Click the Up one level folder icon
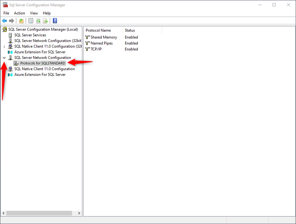The width and height of the screenshot is (296, 224). coord(21,21)
